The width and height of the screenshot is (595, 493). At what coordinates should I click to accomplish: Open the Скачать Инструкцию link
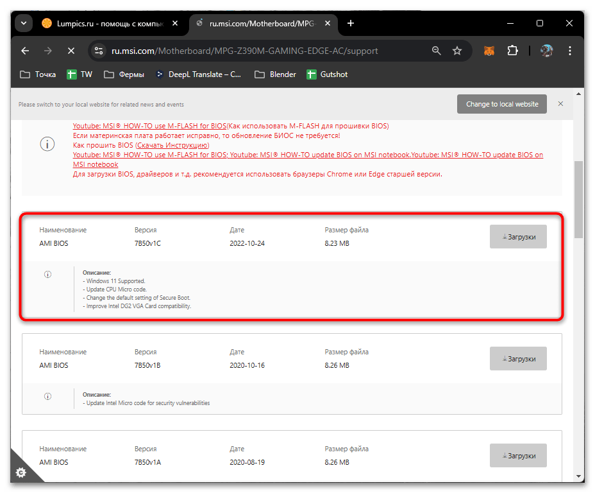(172, 146)
